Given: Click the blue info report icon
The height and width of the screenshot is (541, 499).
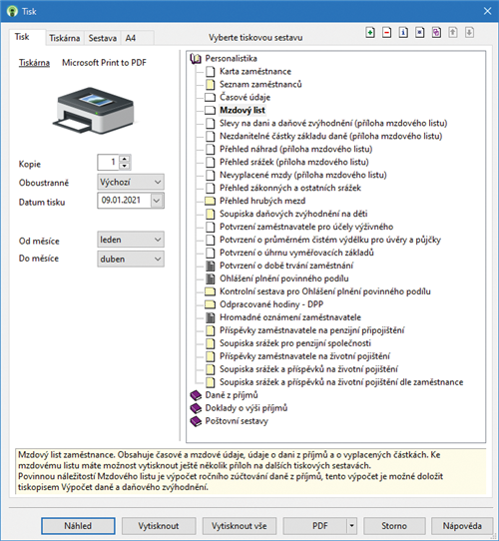Looking at the screenshot, I should click(403, 33).
